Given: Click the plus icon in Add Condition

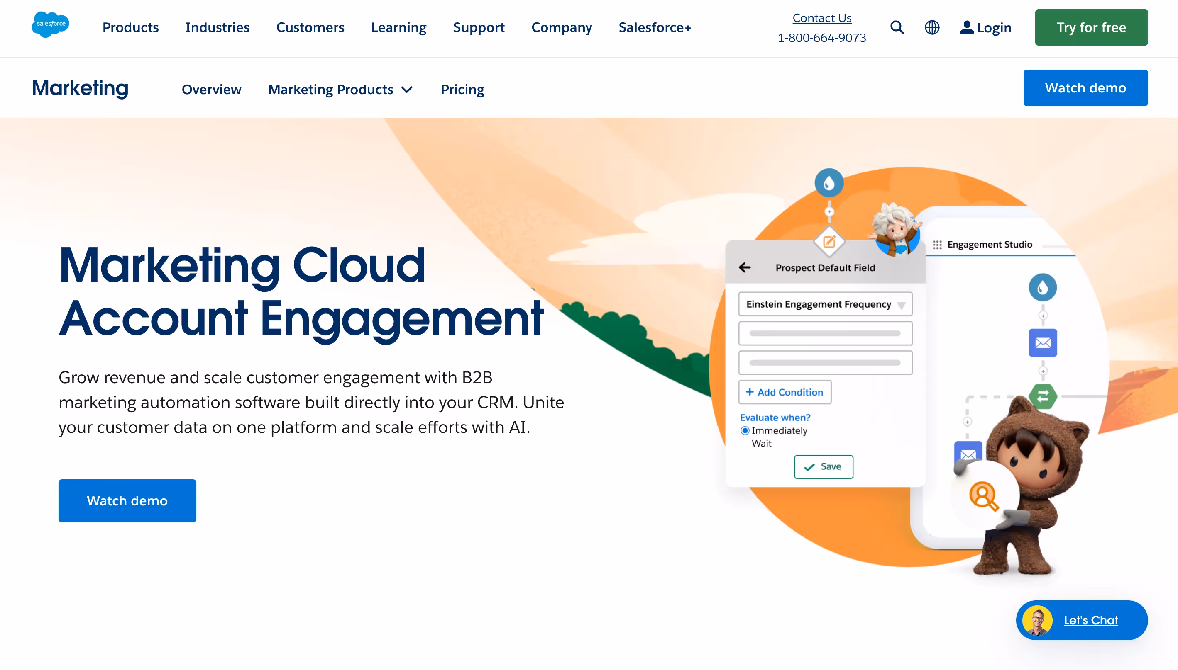Looking at the screenshot, I should [750, 392].
